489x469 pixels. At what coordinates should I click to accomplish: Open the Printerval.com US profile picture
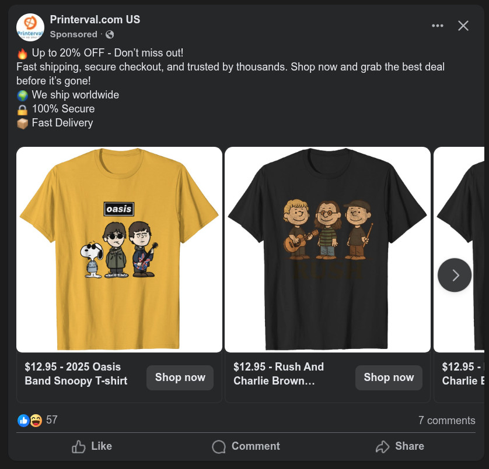point(30,27)
